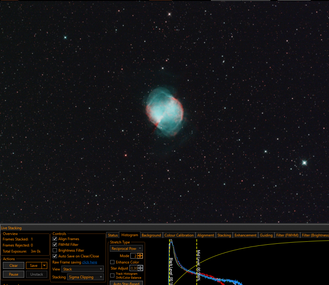Toggle Auto Save on Clear/Close
Screen dimensions: 329x285
click(x=55, y=256)
